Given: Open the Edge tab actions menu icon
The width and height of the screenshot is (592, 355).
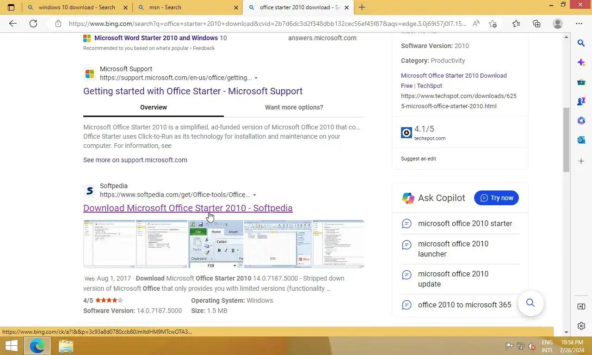Looking at the screenshot, I should tap(11, 7).
